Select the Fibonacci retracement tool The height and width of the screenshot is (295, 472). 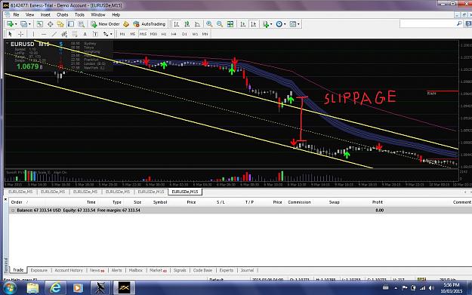point(74,34)
